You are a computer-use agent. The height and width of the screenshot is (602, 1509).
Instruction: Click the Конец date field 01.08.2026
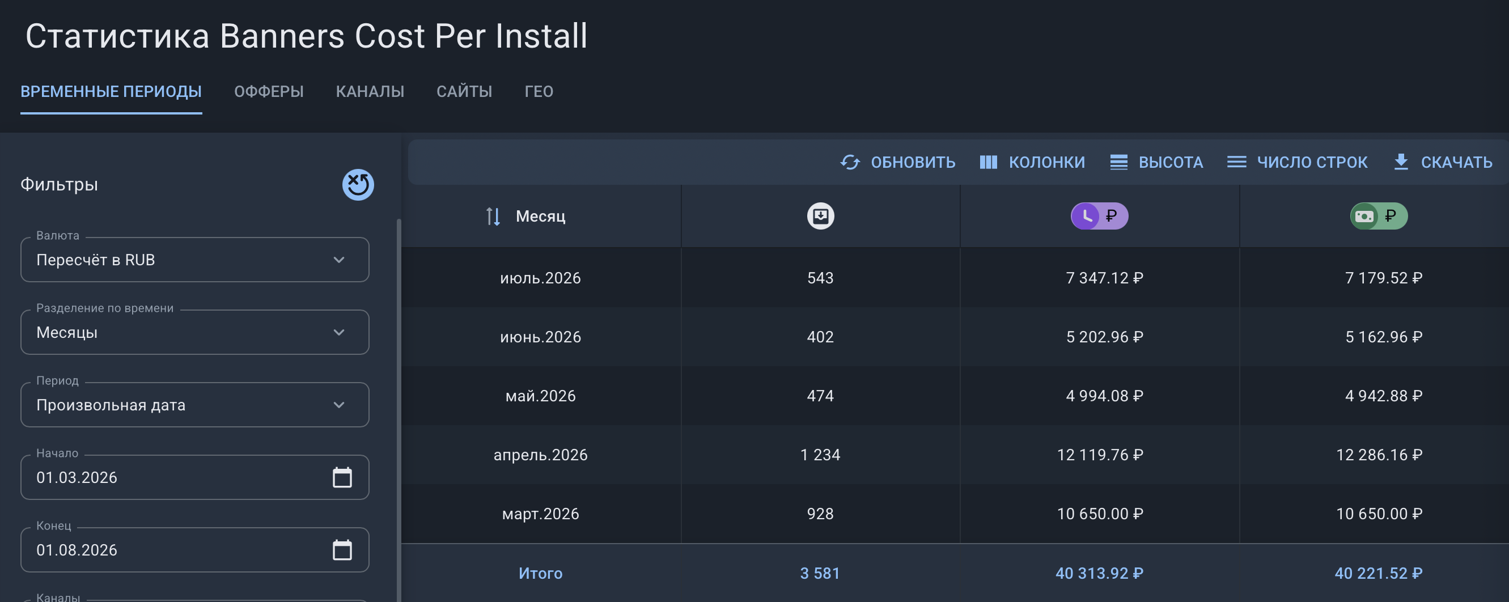point(194,550)
